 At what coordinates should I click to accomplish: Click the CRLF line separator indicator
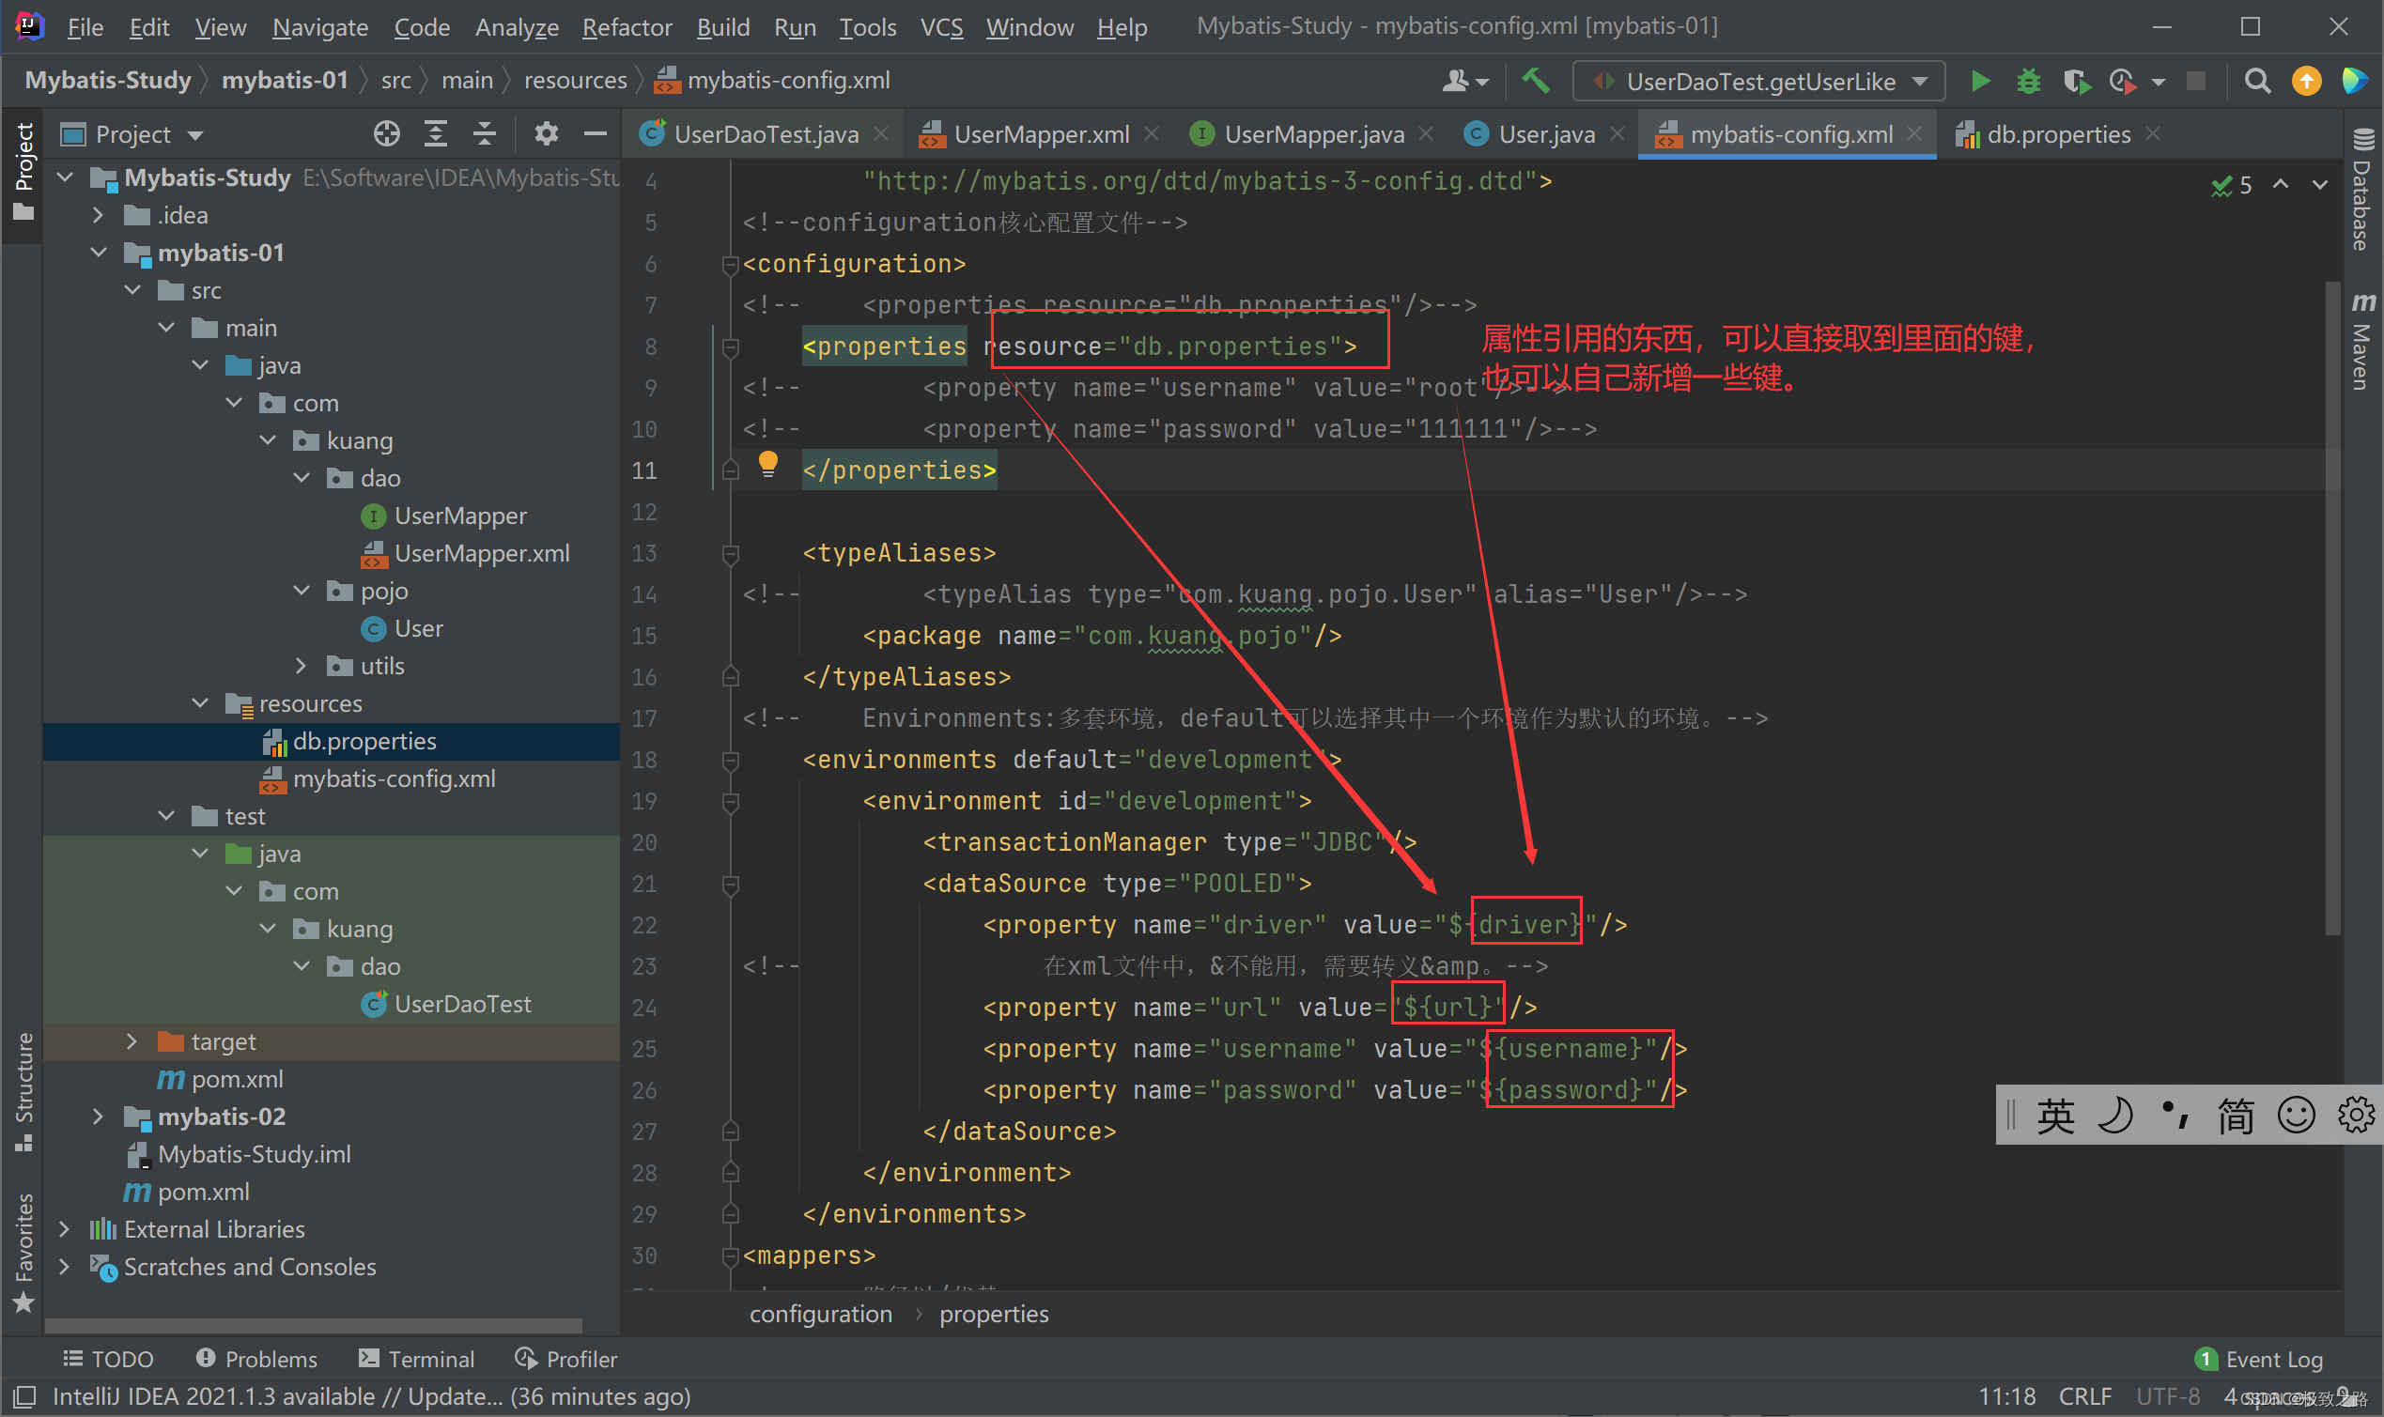click(x=2084, y=1397)
